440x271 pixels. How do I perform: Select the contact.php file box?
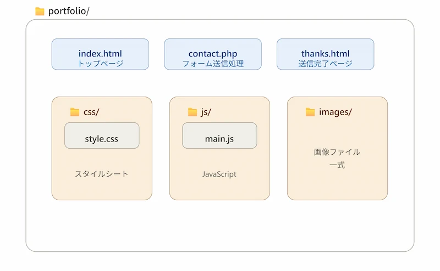pos(213,54)
